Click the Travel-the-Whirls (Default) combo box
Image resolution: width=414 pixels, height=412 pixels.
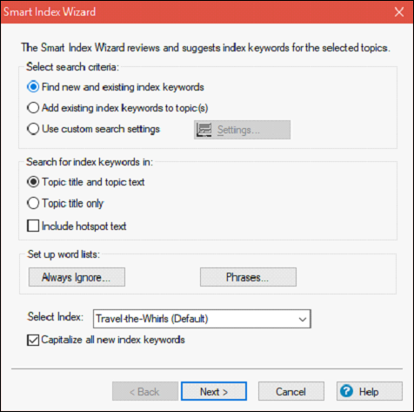pos(202,319)
